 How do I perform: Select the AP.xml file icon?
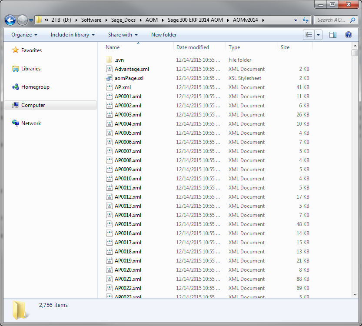click(110, 87)
